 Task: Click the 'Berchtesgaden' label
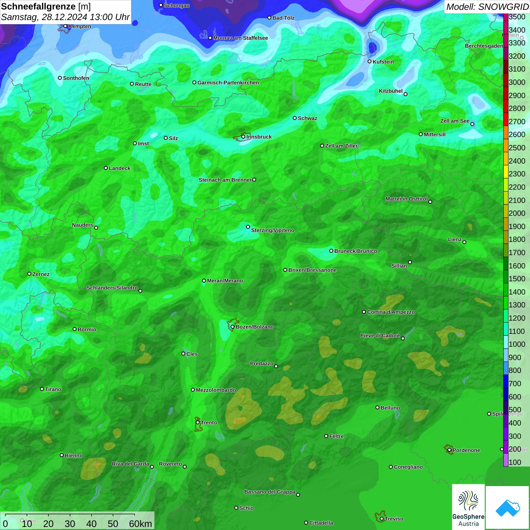(484, 46)
